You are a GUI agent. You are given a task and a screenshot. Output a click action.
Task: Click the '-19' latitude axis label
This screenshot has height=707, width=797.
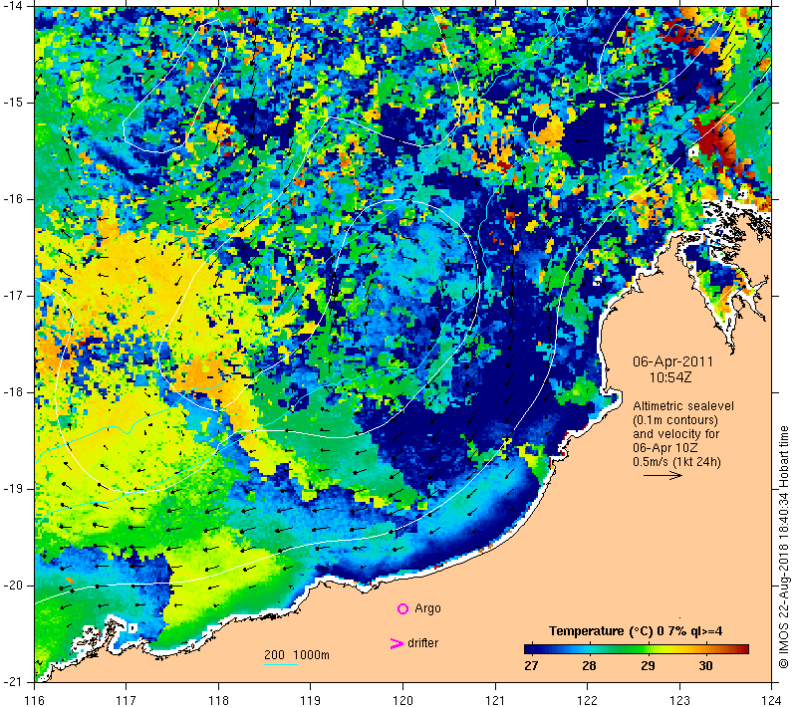click(x=12, y=489)
